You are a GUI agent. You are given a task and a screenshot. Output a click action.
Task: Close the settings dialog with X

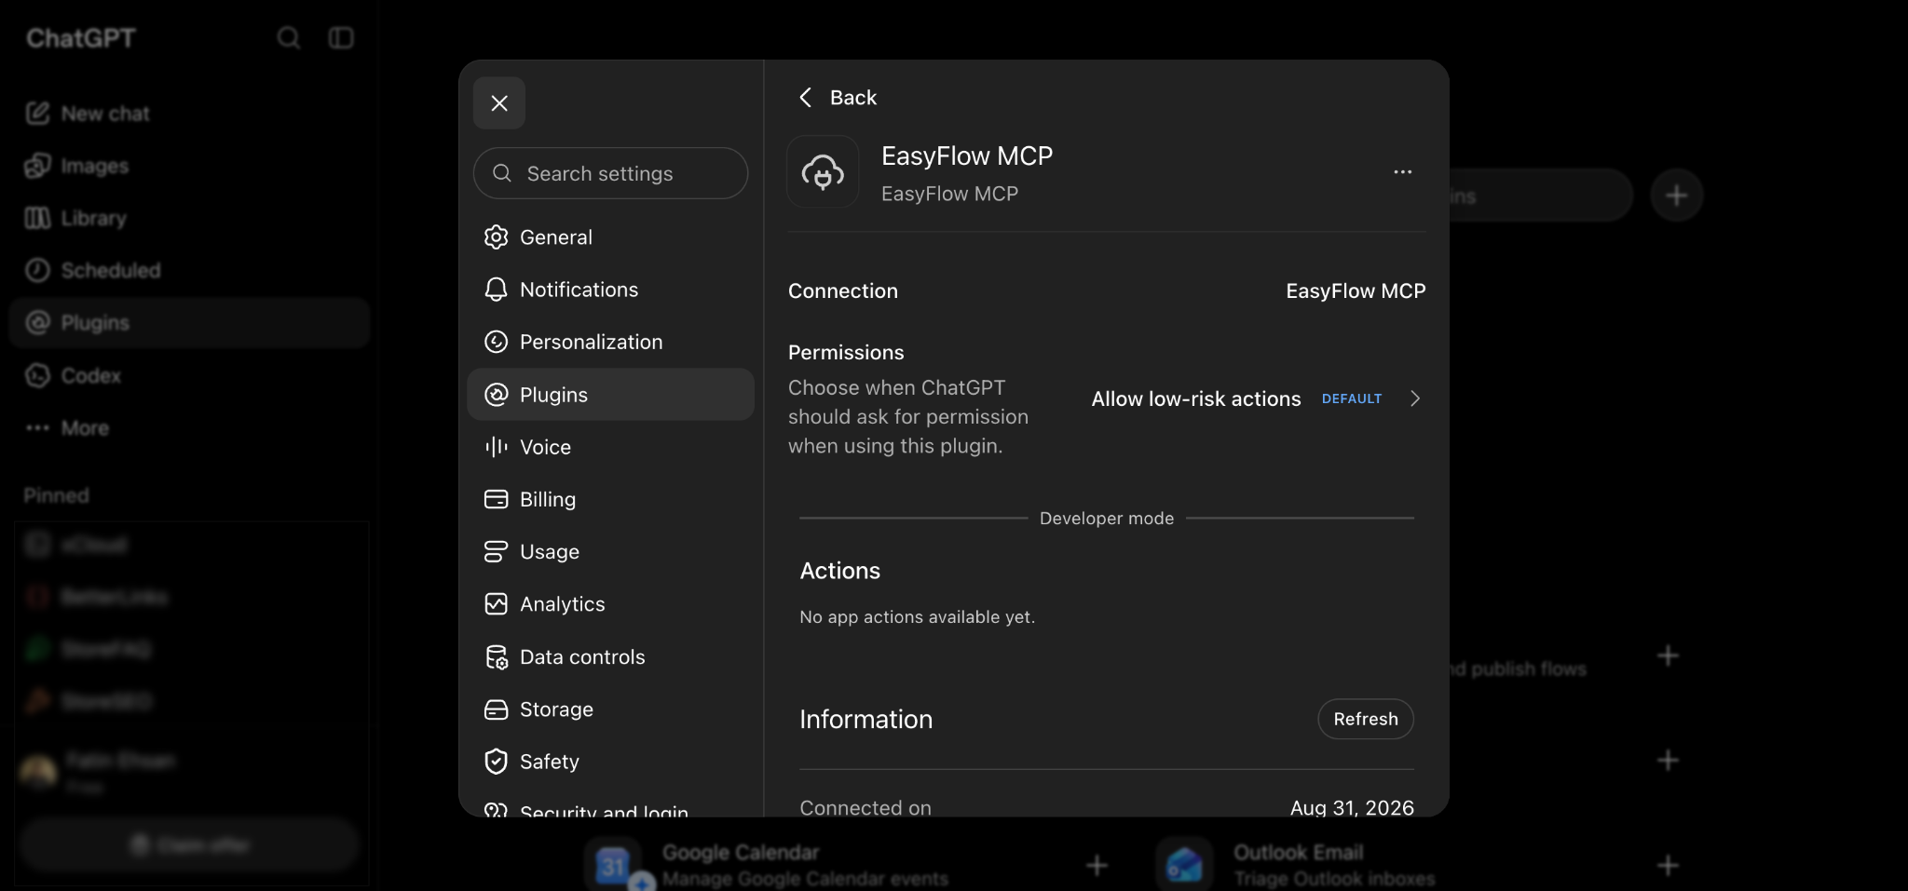coord(499,103)
